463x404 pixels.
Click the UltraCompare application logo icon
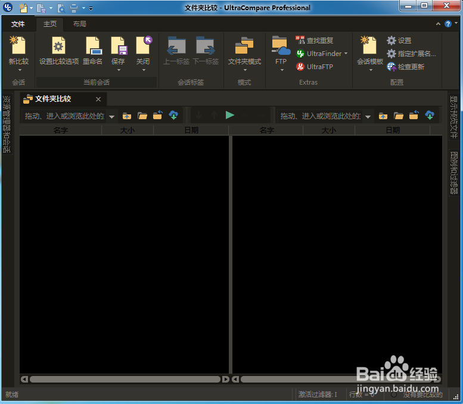8,7
